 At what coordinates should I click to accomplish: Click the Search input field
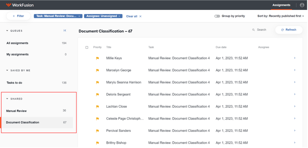261,30
